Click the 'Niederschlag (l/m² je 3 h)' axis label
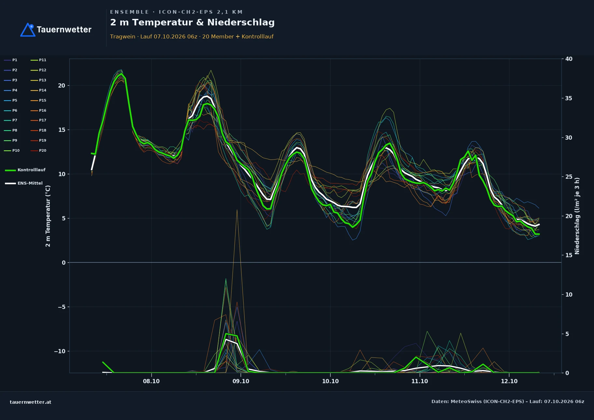This screenshot has height=420, width=594. point(577,216)
